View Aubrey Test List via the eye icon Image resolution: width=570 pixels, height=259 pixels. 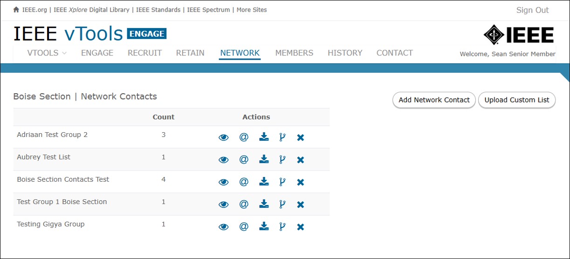(224, 160)
